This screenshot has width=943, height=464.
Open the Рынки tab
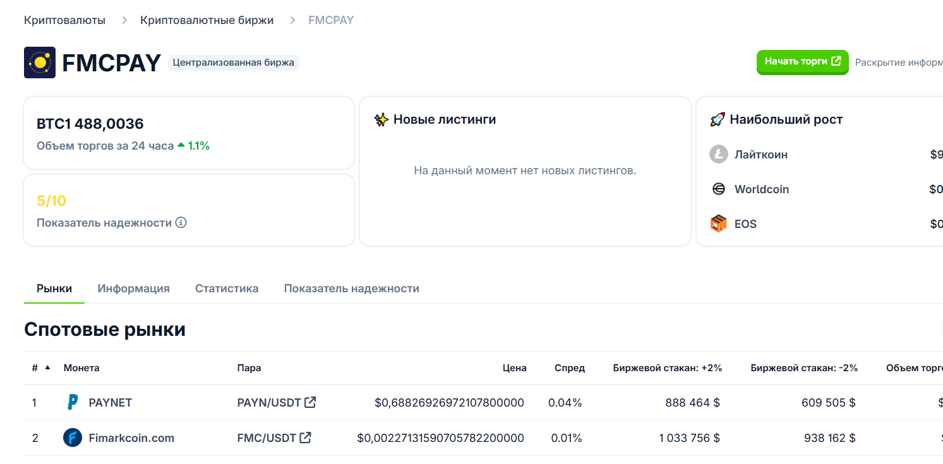pos(54,289)
